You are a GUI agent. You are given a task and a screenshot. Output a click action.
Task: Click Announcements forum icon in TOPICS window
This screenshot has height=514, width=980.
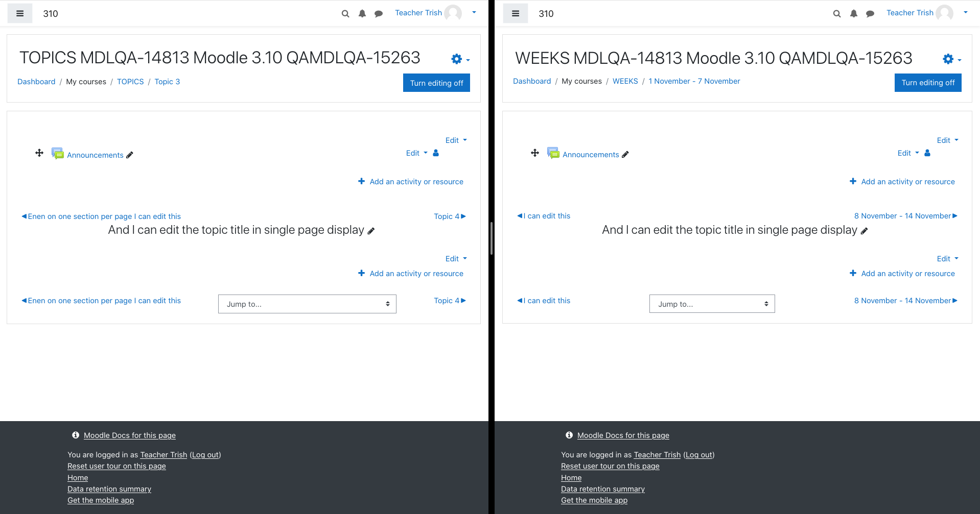(x=58, y=153)
